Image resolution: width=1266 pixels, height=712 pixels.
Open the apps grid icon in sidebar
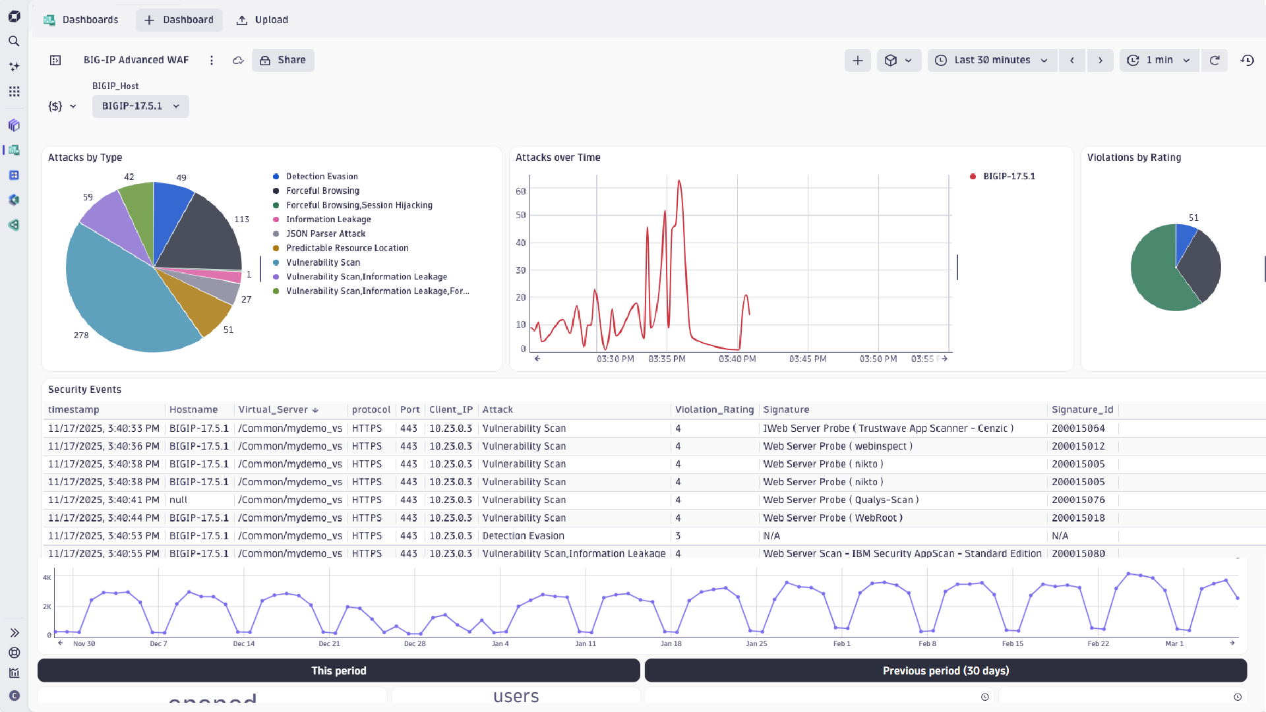[x=14, y=91]
